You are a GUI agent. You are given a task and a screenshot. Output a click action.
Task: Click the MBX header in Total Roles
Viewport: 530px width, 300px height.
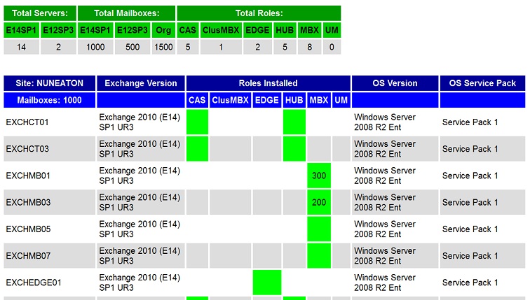[310, 30]
